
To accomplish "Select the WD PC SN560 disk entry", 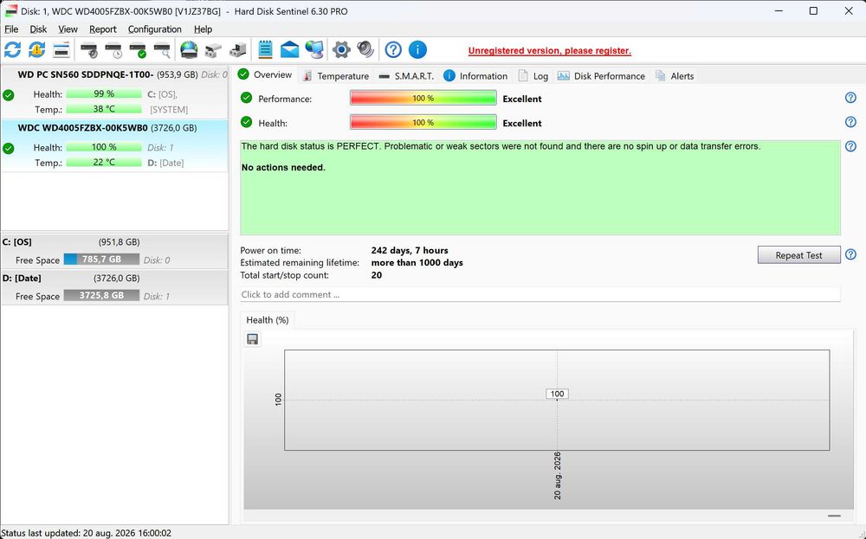I will [114, 92].
